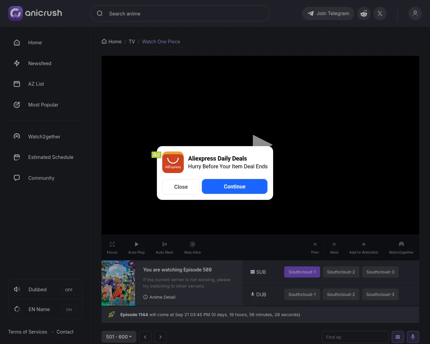Image resolution: width=430 pixels, height=344 pixels.
Task: Click the Focus mode icon
Action: tap(112, 245)
